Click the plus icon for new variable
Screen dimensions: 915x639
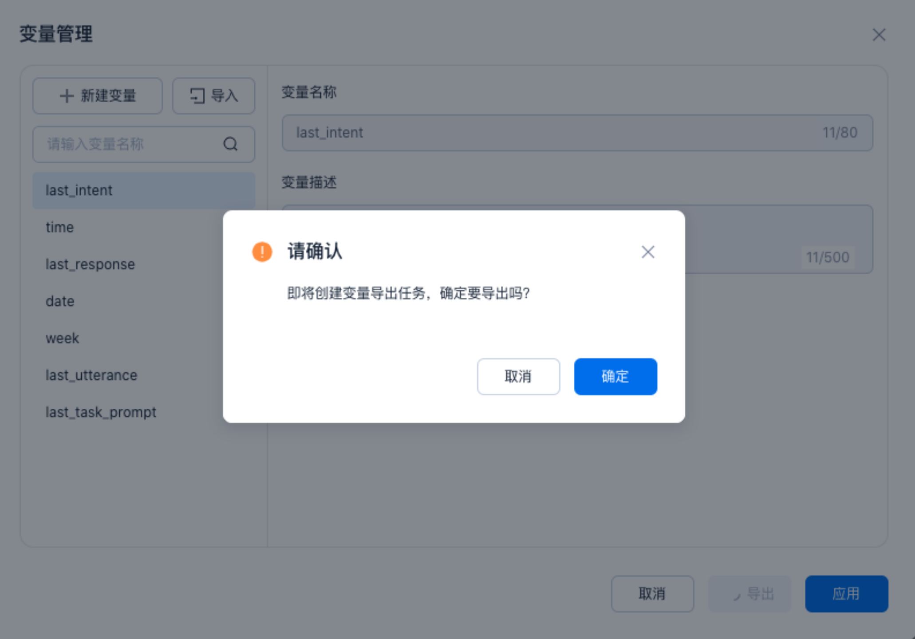tap(67, 96)
